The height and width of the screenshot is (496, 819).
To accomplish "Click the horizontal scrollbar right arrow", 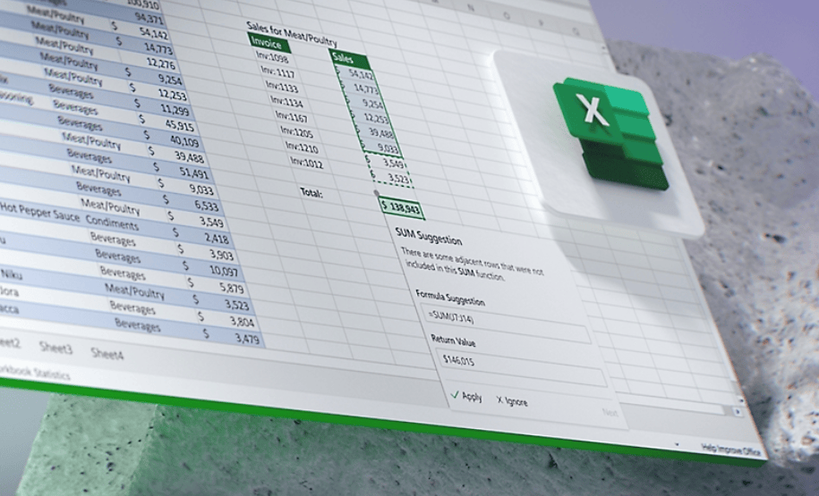I will tap(738, 411).
